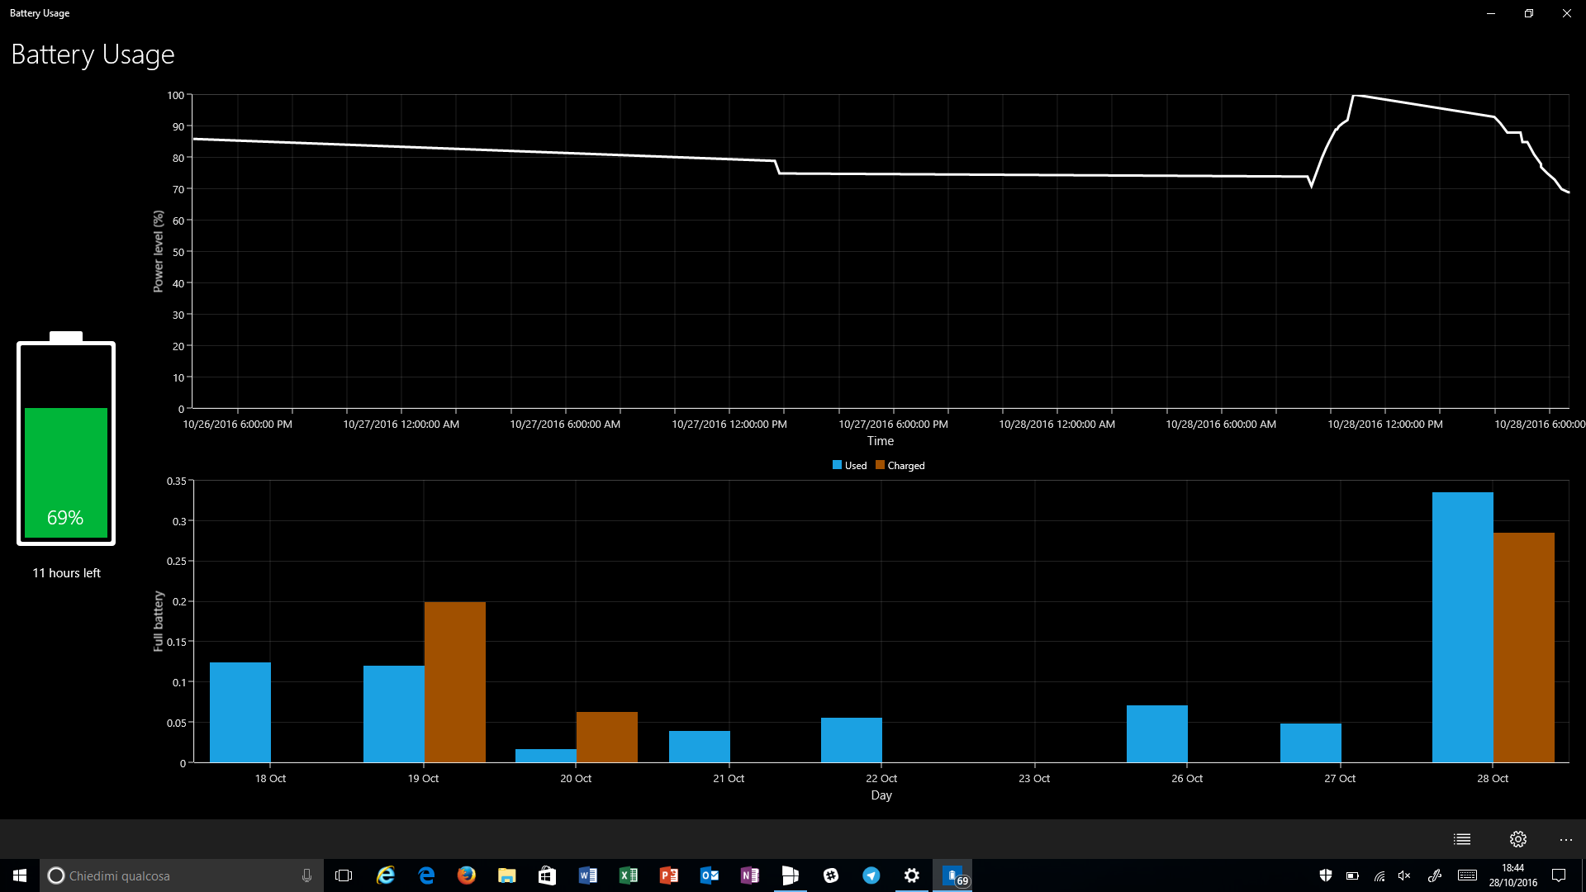Select the 19 Oct Charged bar
This screenshot has width=1586, height=892.
coord(454,682)
